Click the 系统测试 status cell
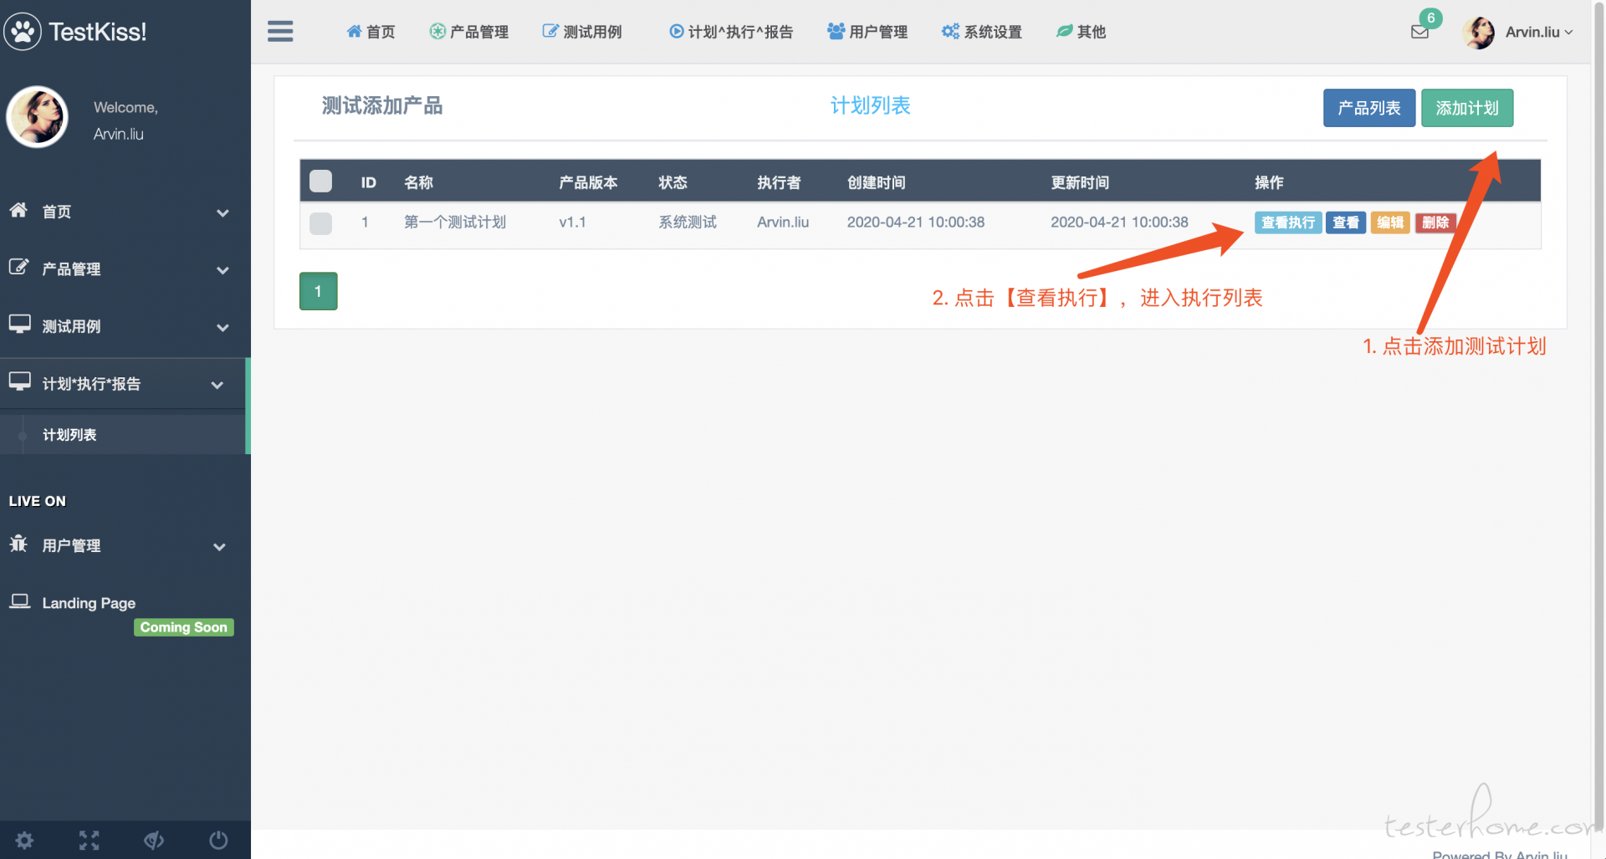This screenshot has height=859, width=1606. click(688, 222)
